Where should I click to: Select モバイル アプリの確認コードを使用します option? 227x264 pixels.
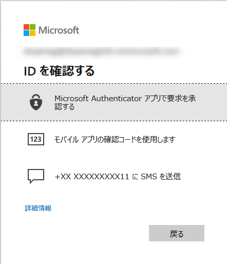(115, 139)
